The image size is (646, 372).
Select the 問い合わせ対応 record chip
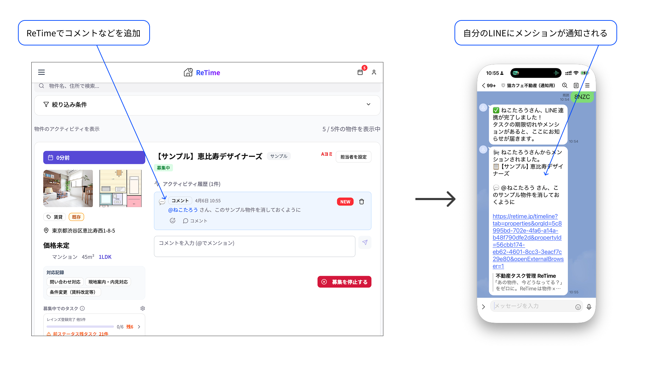[65, 282]
